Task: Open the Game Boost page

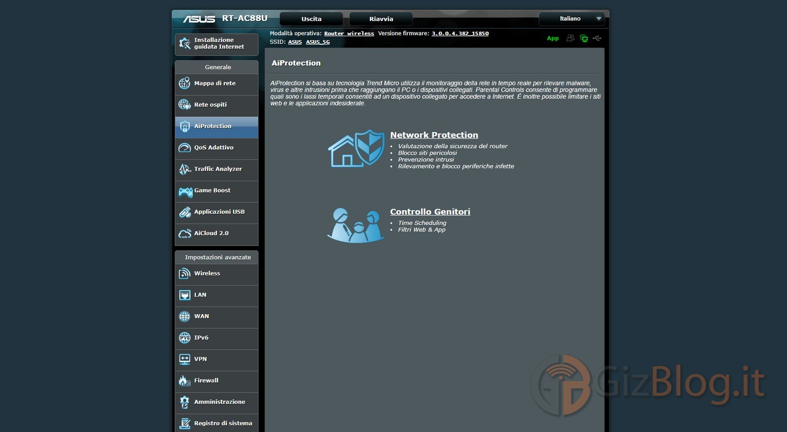Action: pos(216,191)
